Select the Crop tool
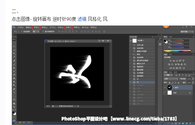This screenshot has width=195, height=125. tap(14, 53)
